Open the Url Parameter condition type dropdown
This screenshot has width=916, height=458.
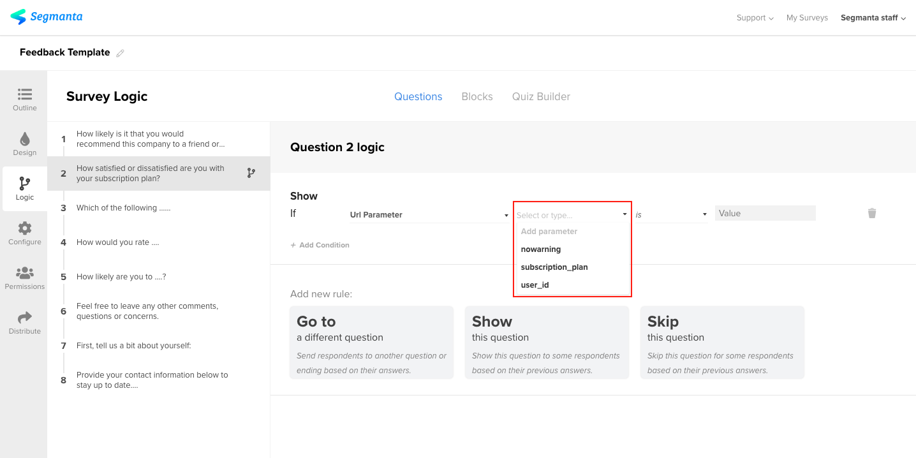429,215
